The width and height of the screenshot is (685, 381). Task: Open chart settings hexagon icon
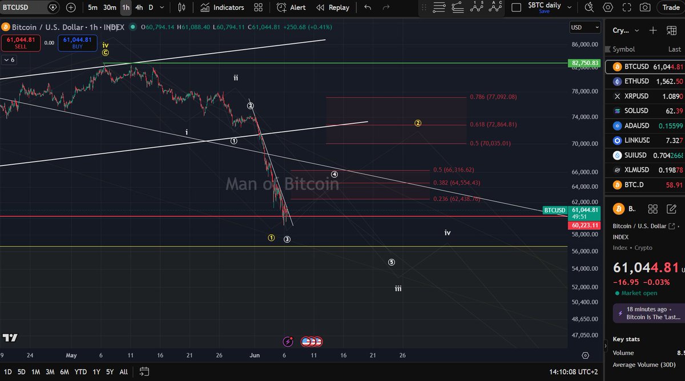[609, 7]
